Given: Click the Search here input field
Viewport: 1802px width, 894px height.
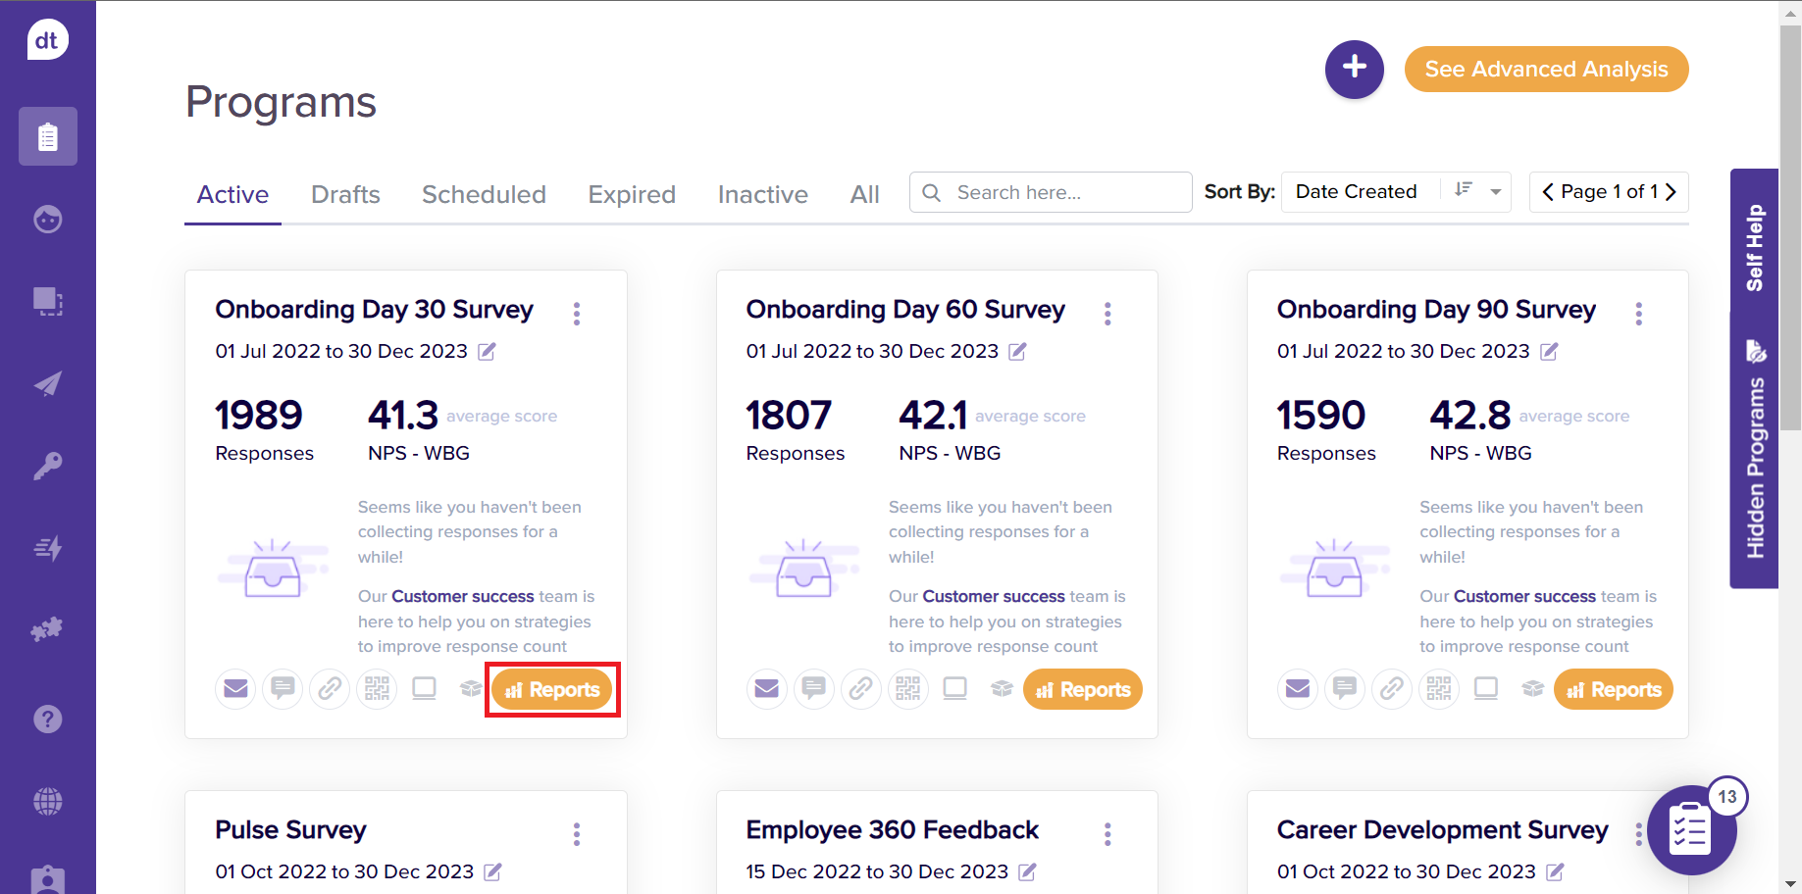Looking at the screenshot, I should 1064,193.
